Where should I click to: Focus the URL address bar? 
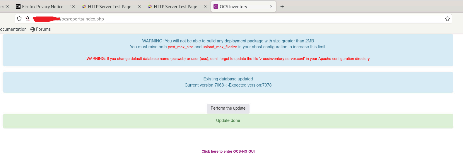233,19
